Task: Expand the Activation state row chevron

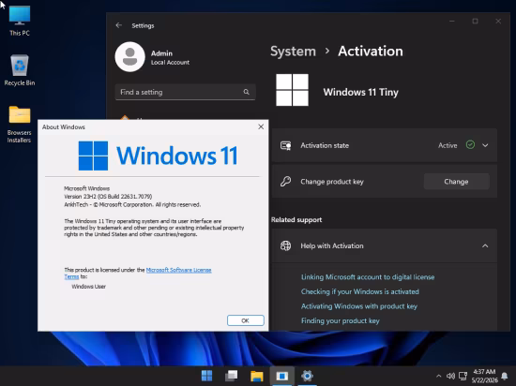Action: click(485, 145)
